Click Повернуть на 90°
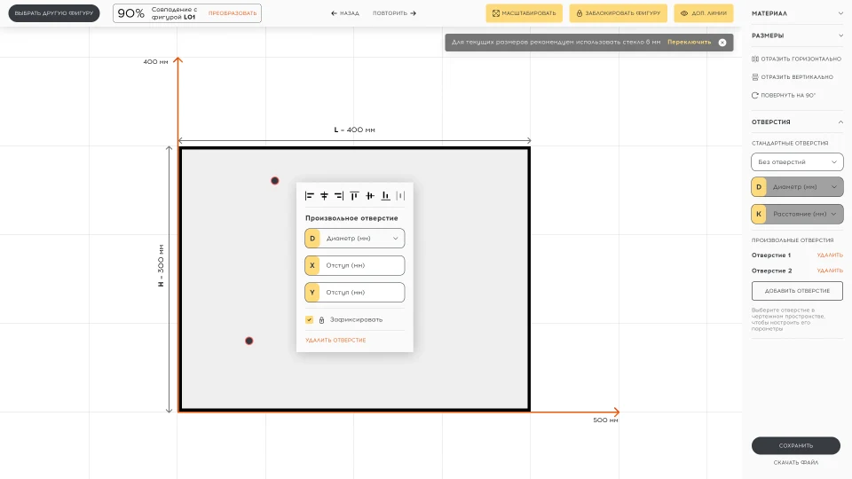 click(x=784, y=95)
